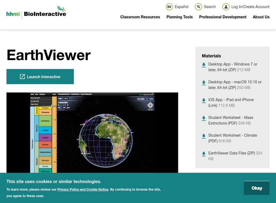Click download icon for Climate worksheet

[204, 136]
